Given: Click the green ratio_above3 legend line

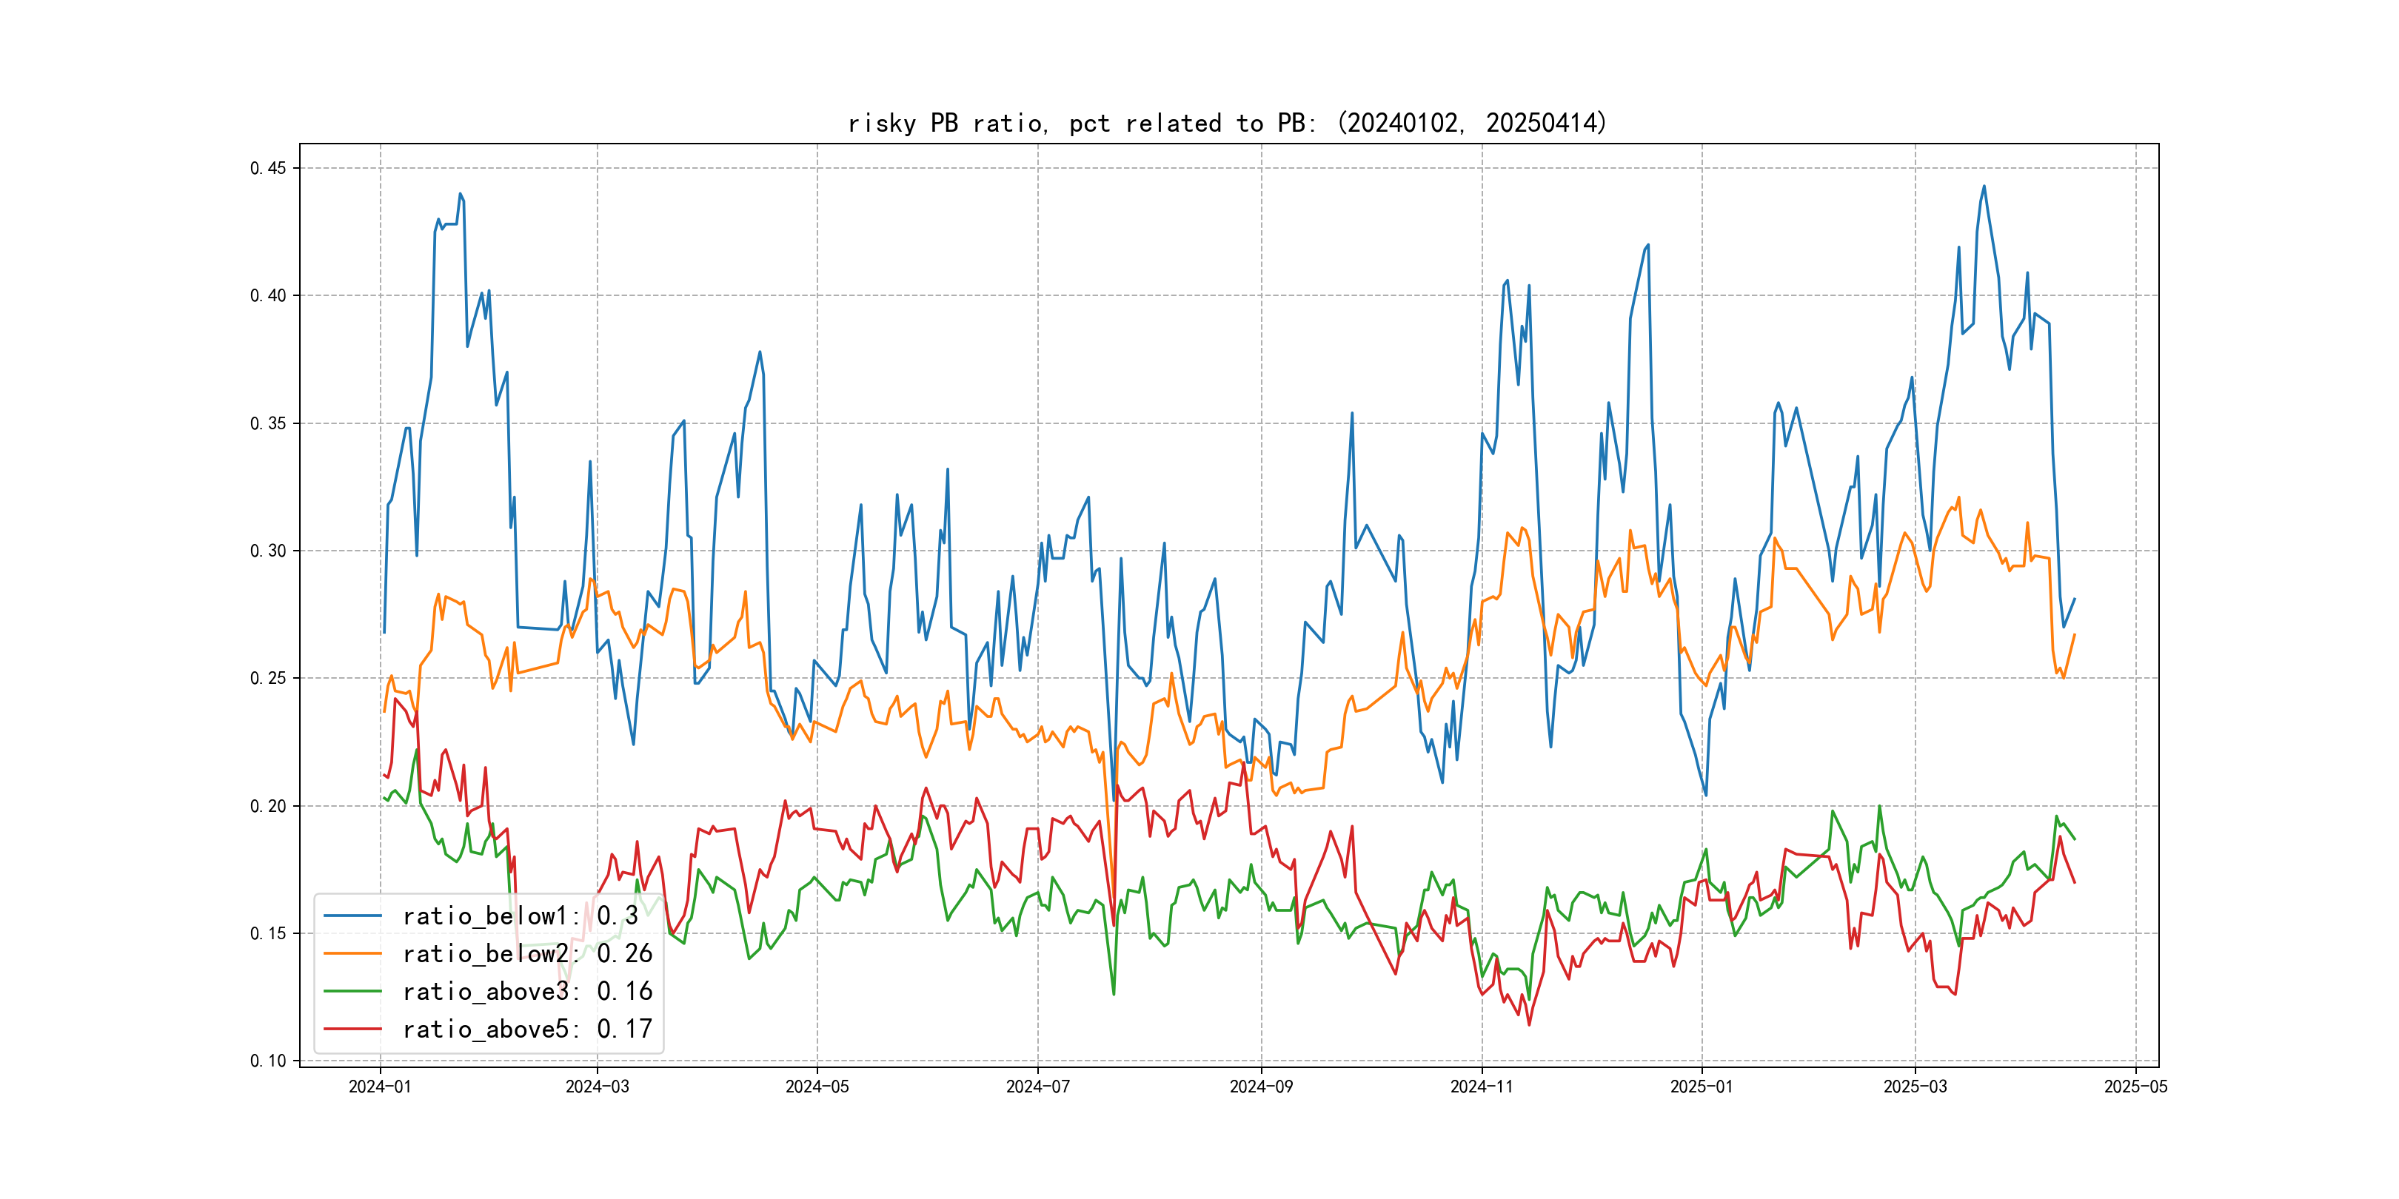Looking at the screenshot, I should [352, 992].
